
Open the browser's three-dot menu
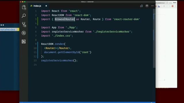tap(175, 6)
